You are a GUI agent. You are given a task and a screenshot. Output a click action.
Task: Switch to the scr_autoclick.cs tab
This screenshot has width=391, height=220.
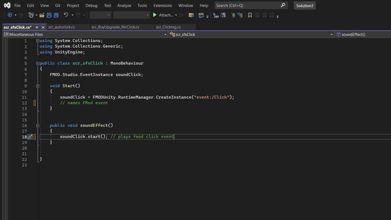[x=62, y=27]
